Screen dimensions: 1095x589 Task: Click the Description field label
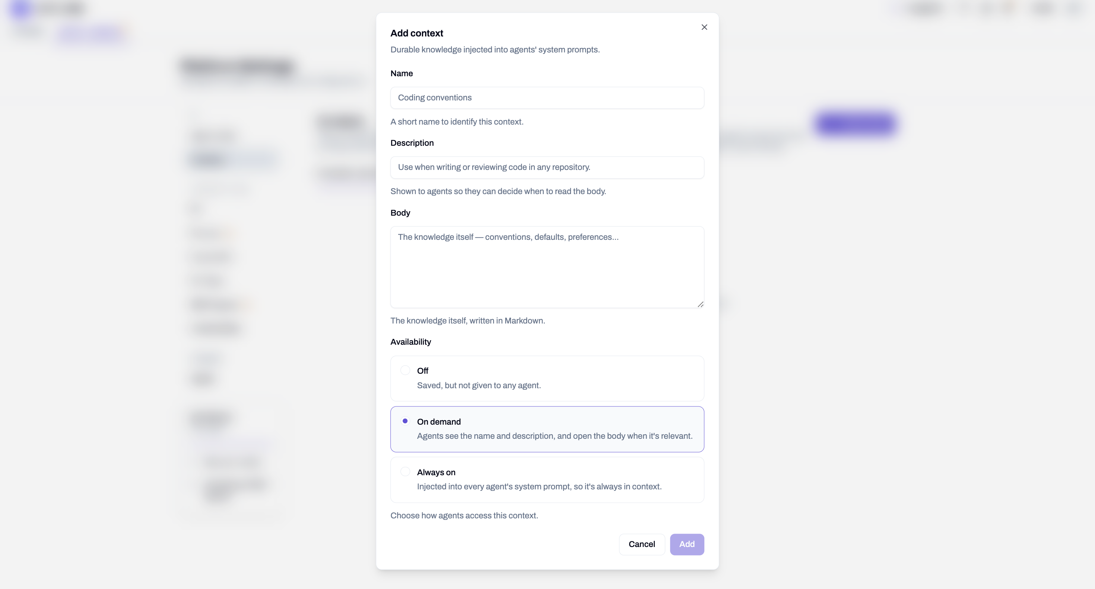pos(412,143)
